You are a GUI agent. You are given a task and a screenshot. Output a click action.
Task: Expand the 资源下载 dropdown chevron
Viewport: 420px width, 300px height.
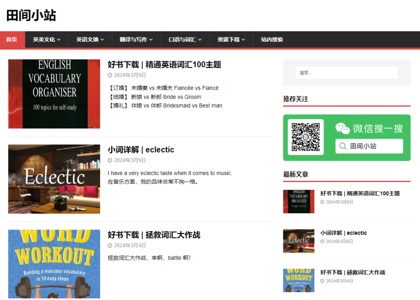243,40
